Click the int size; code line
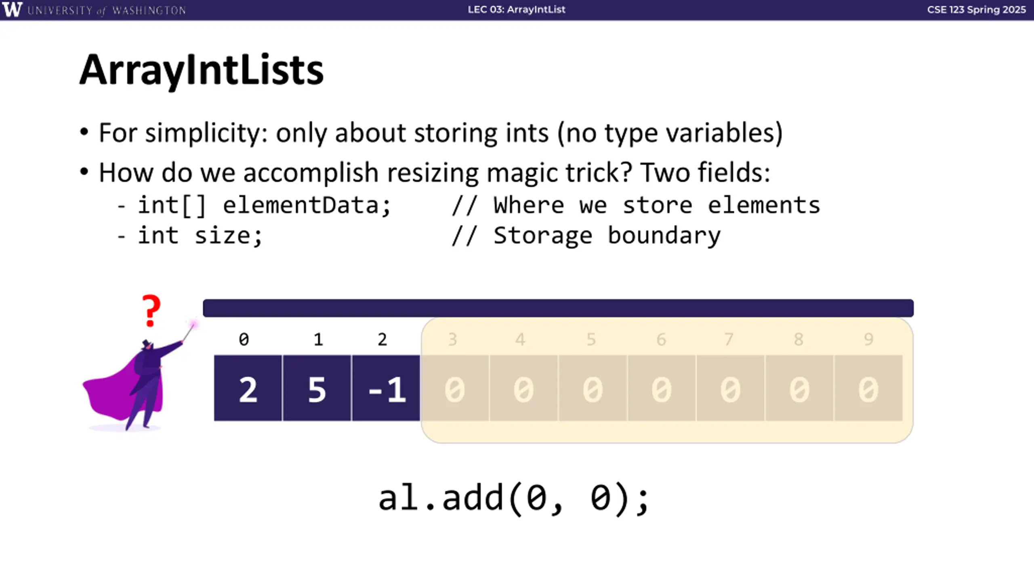 click(x=200, y=235)
